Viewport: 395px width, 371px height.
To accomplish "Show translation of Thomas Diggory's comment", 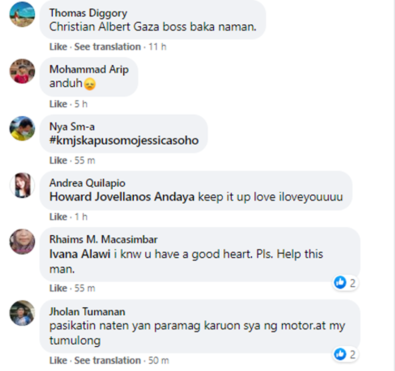I will click(x=107, y=47).
